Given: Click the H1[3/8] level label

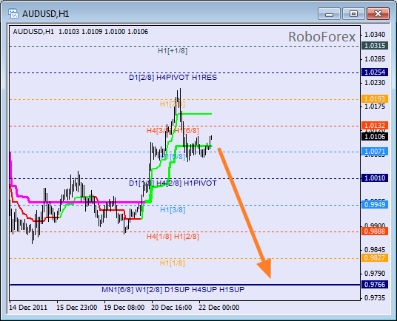Looking at the screenshot, I should coord(173,210).
